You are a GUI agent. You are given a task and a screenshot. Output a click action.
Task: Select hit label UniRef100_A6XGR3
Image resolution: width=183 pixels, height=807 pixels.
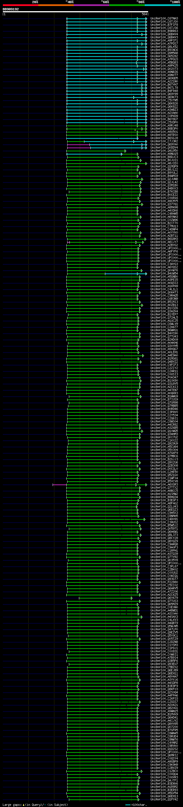coord(164,485)
